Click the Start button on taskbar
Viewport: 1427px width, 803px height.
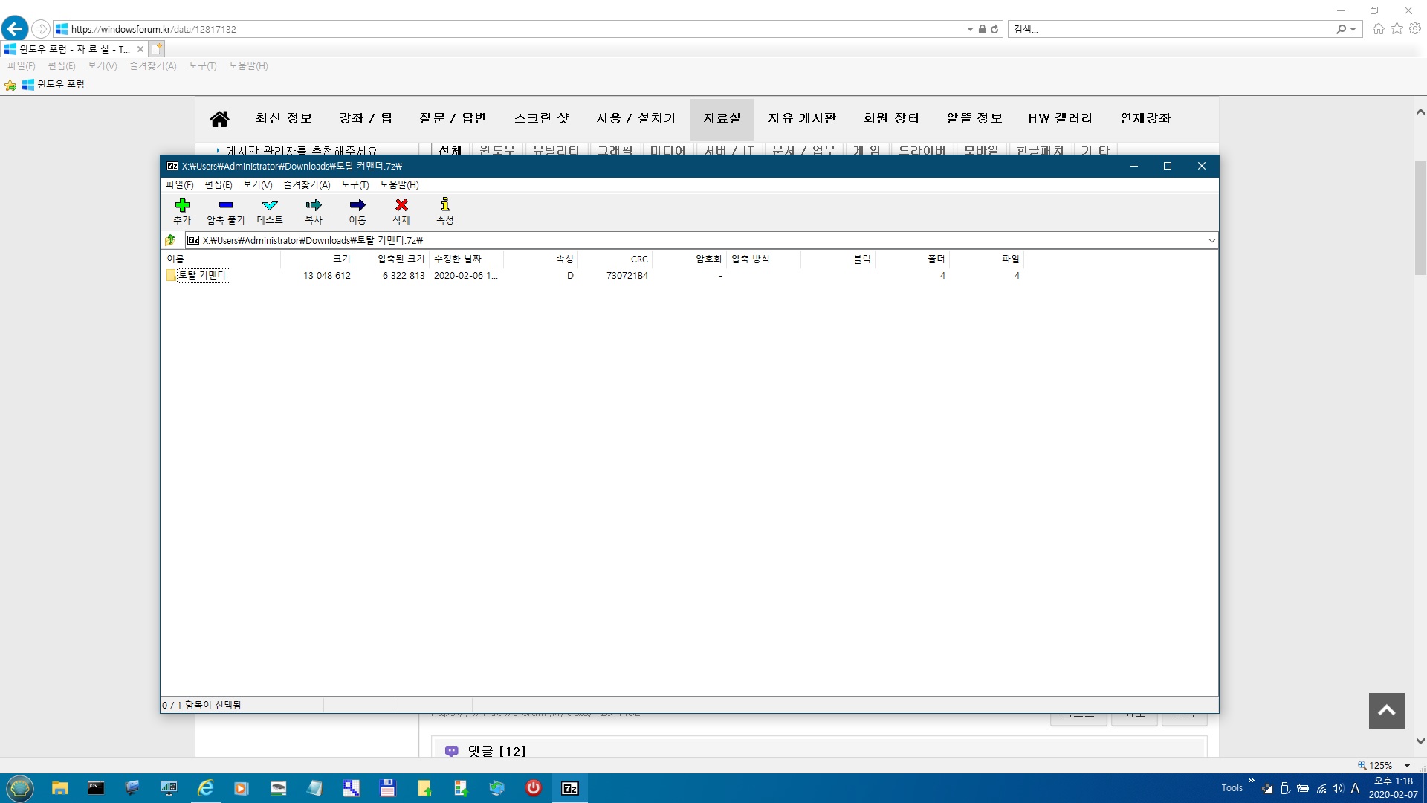pyautogui.click(x=19, y=788)
